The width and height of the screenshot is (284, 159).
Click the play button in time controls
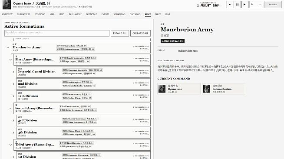pos(229,4)
